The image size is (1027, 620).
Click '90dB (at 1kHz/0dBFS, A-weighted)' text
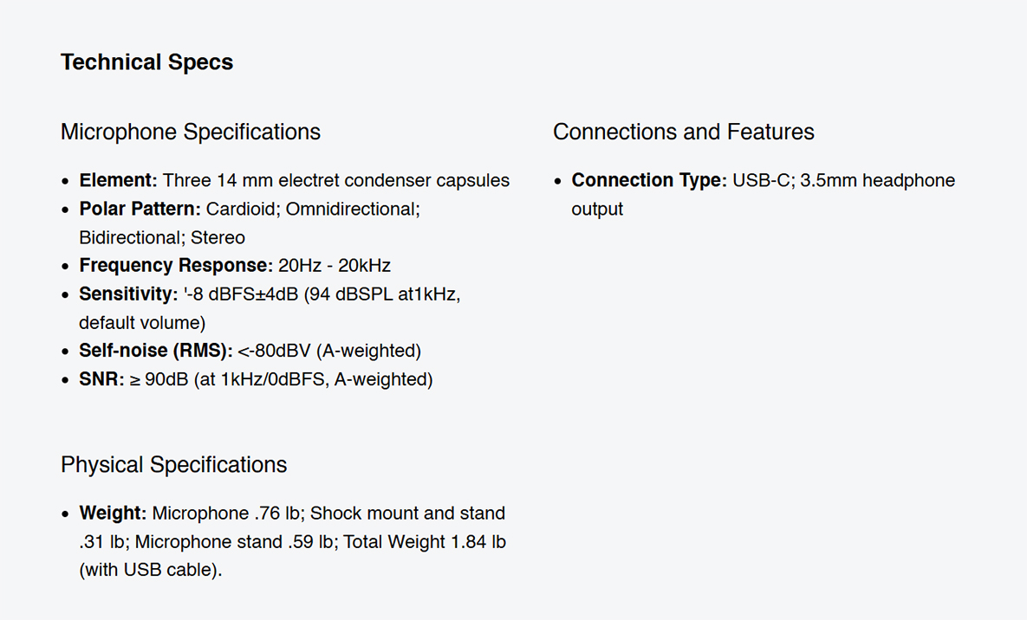click(289, 380)
